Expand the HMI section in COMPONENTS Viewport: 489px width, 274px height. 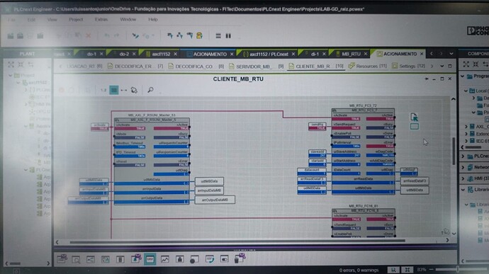click(463, 178)
